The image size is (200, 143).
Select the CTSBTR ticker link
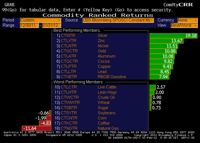tap(69, 108)
